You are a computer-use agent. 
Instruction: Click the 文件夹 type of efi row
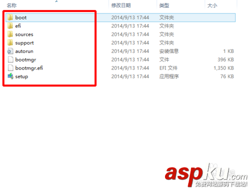(166, 26)
